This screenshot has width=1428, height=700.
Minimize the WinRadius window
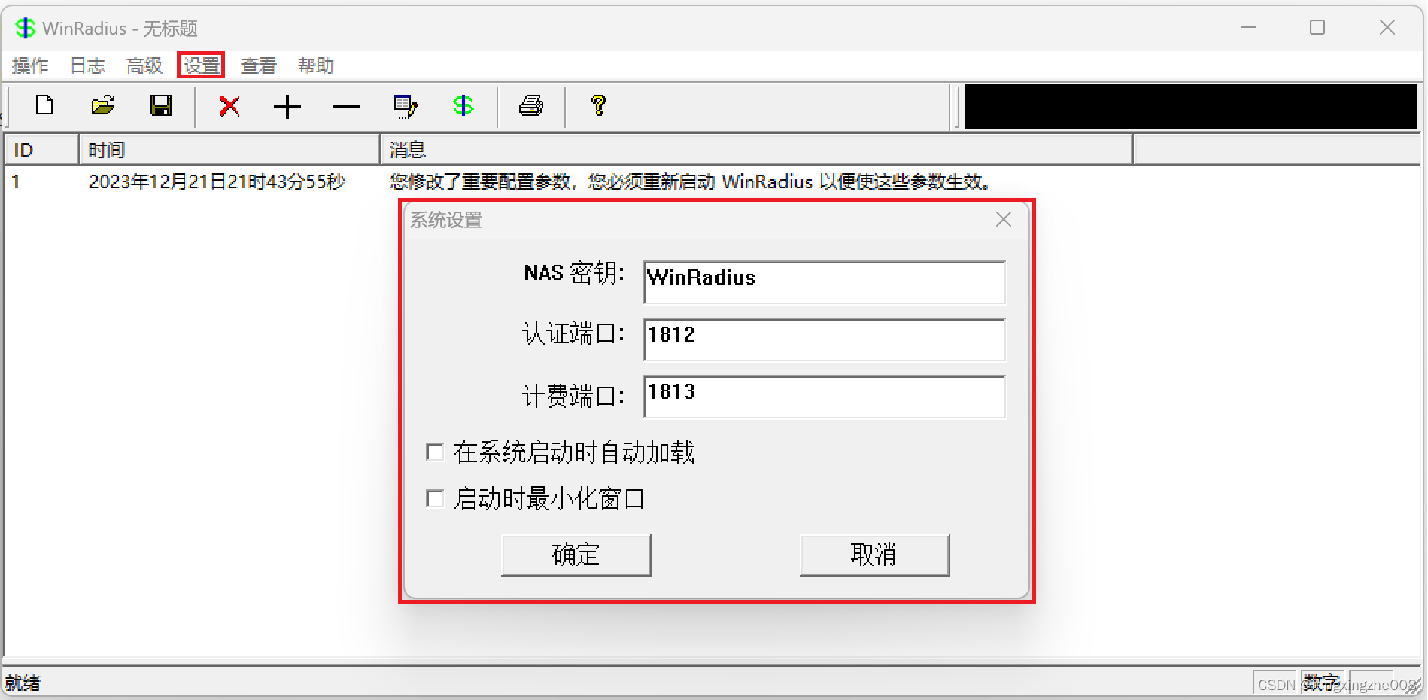[x=1249, y=28]
